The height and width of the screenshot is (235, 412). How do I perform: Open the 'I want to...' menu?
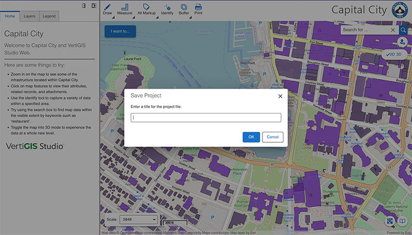(x=121, y=31)
